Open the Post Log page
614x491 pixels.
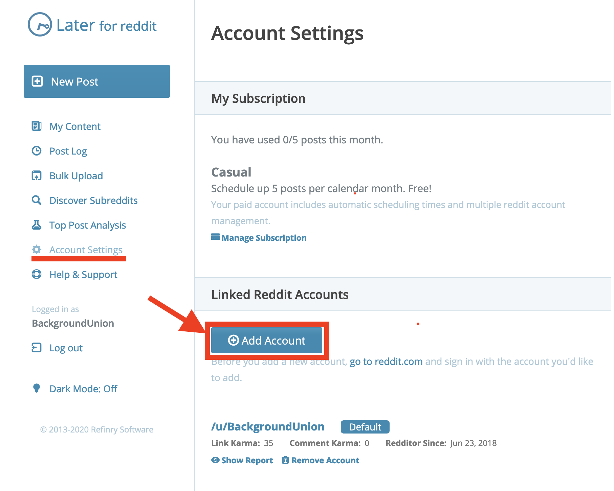click(x=68, y=151)
